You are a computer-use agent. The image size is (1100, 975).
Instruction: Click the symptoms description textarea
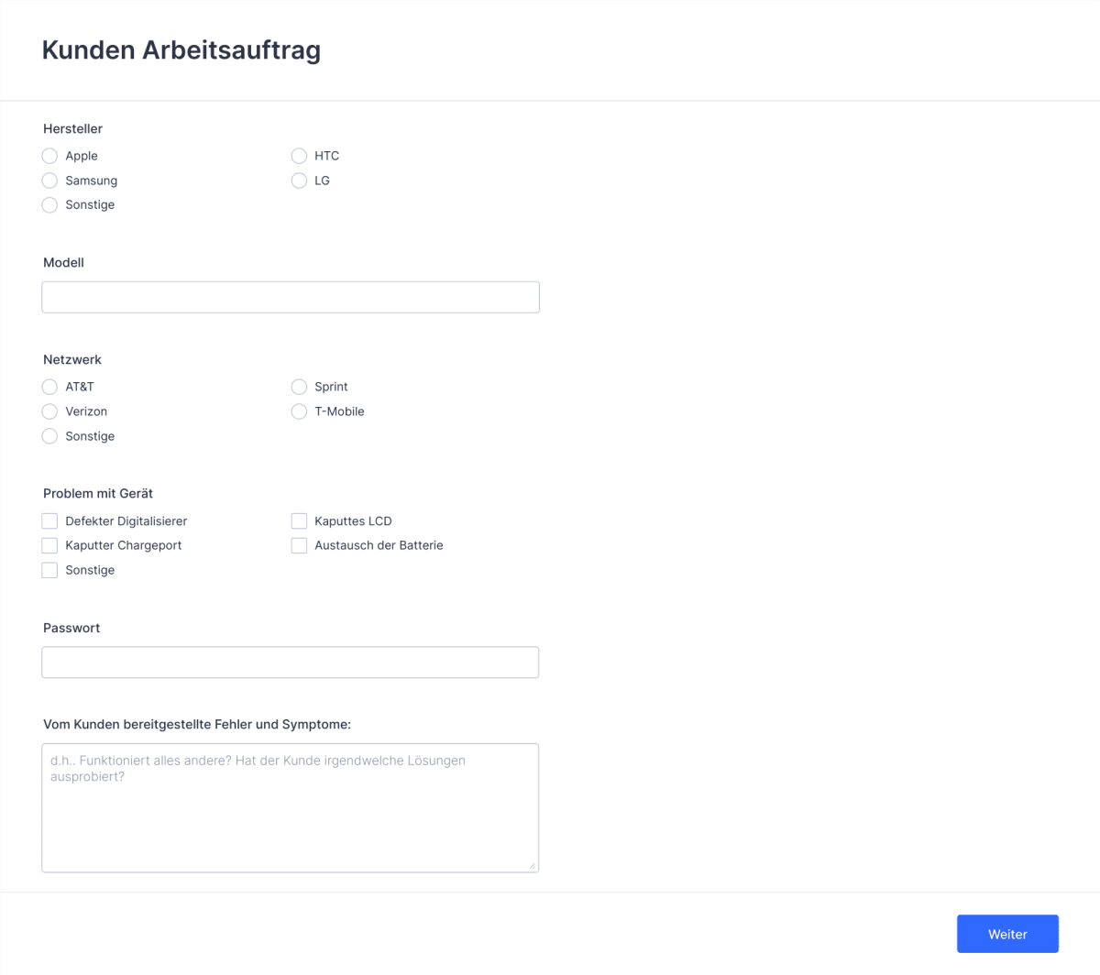290,806
